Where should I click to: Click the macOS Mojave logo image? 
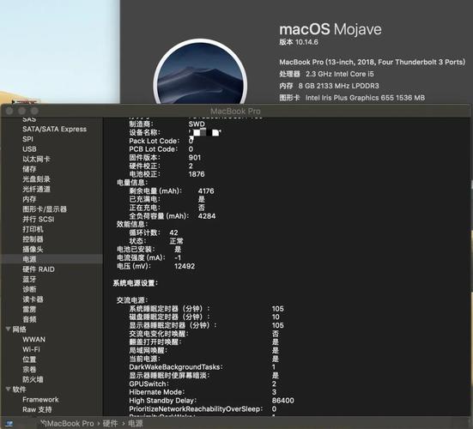tap(200, 72)
